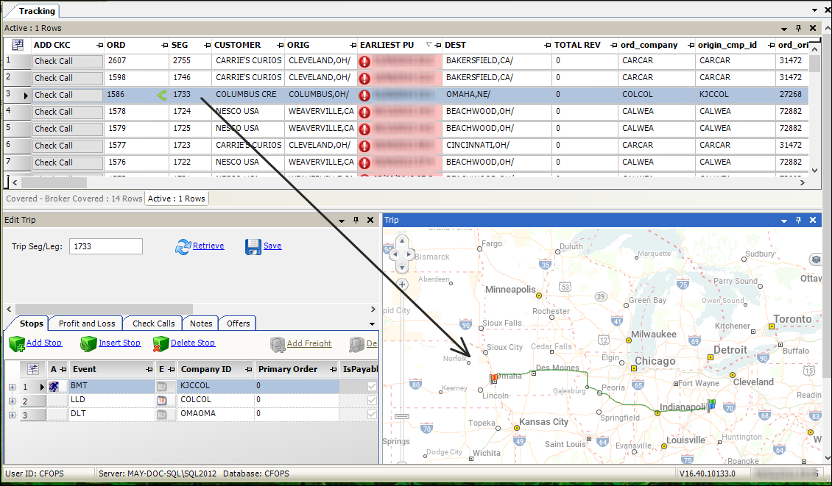Click the green arrow icon in order 1586 row
Viewport: 832px width, 486px height.
162,96
